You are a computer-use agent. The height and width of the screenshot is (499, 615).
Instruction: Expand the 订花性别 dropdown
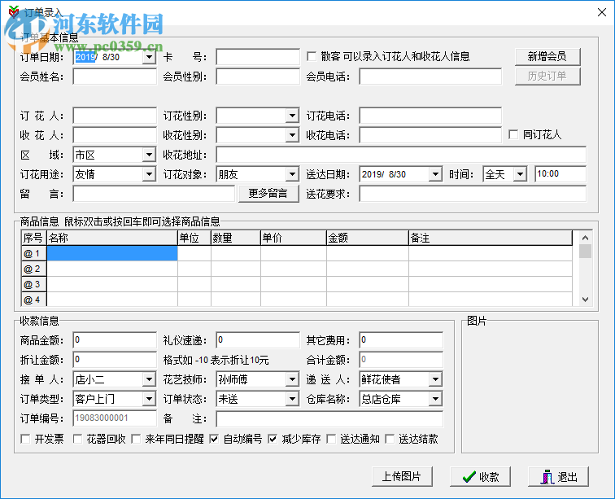click(x=292, y=116)
